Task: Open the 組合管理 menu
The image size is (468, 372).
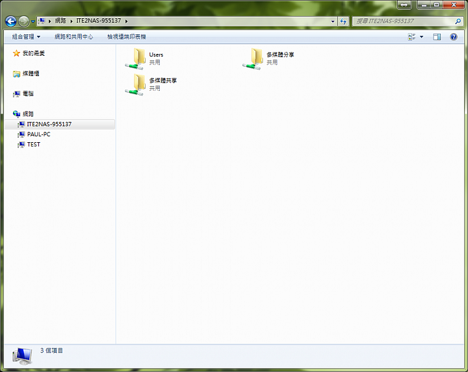Action: (26, 36)
